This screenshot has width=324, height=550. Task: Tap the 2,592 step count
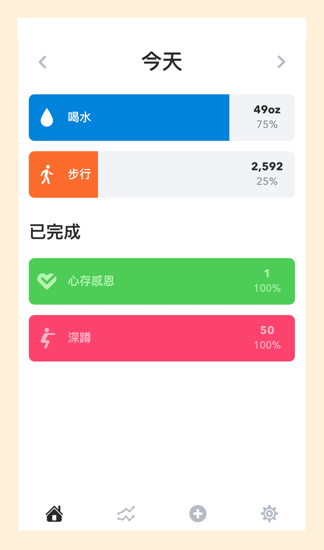pyautogui.click(x=267, y=167)
